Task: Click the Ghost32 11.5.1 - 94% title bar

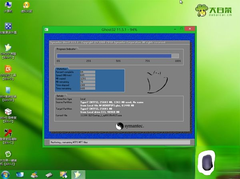Action: tap(119, 30)
